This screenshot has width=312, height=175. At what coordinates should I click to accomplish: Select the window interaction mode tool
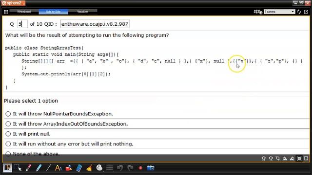7,168
